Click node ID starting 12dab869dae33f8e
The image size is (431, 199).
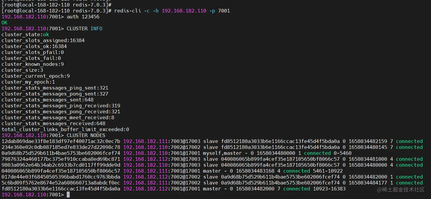(61, 141)
